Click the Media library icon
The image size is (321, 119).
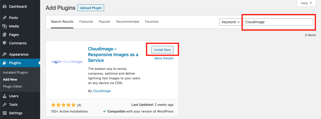click(x=5, y=26)
